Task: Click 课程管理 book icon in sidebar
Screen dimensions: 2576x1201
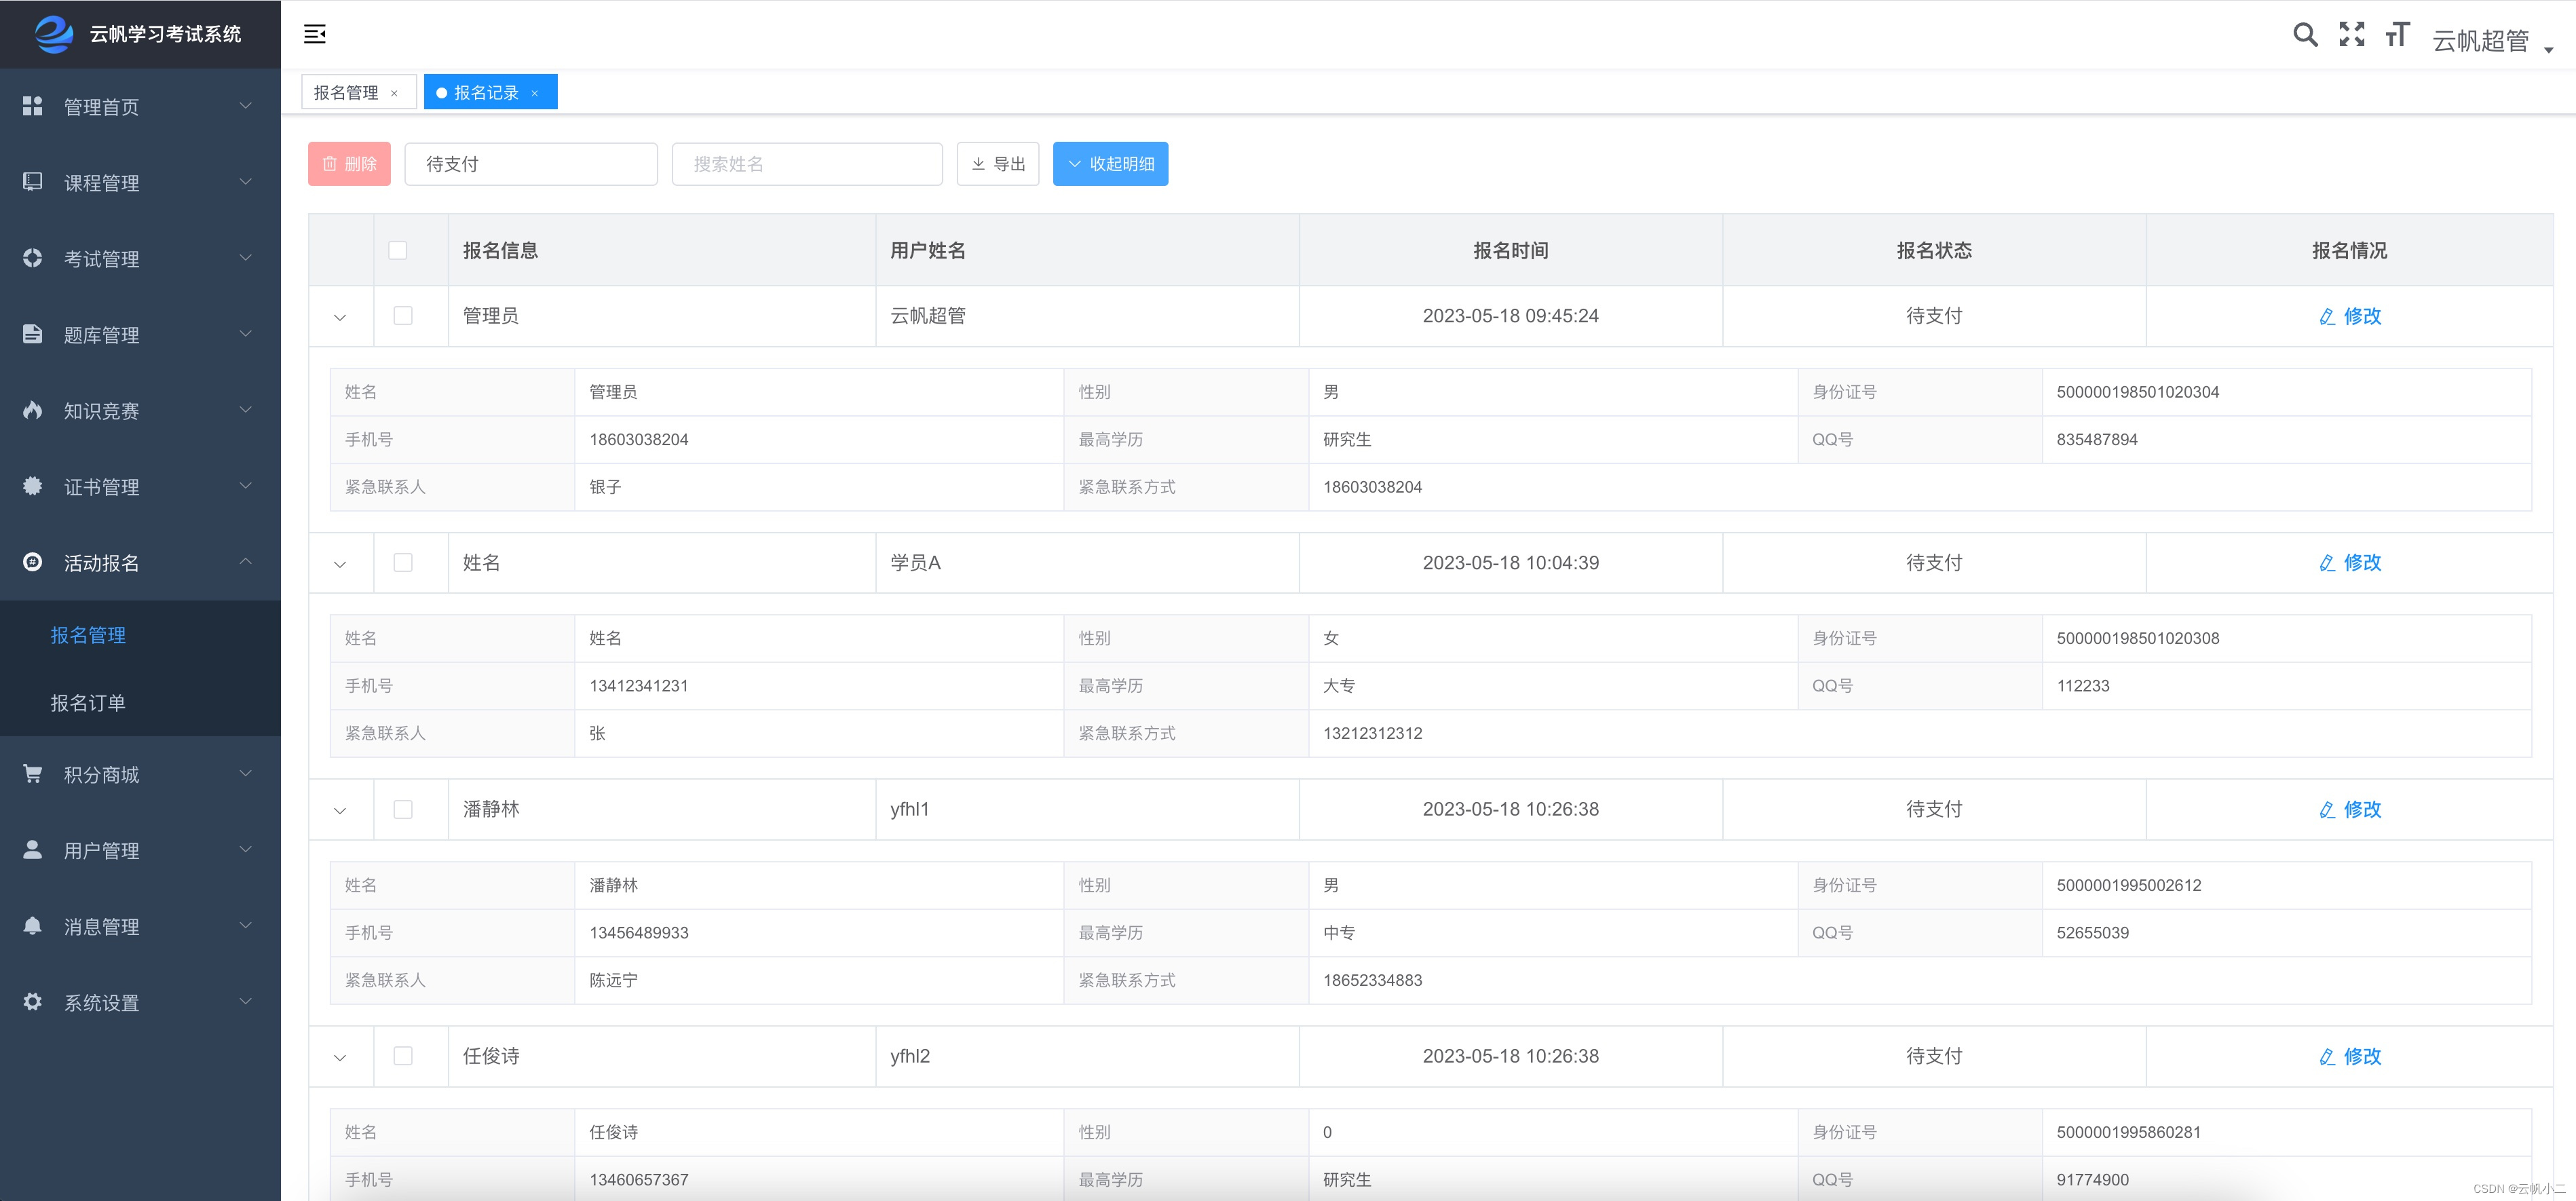Action: (x=33, y=182)
